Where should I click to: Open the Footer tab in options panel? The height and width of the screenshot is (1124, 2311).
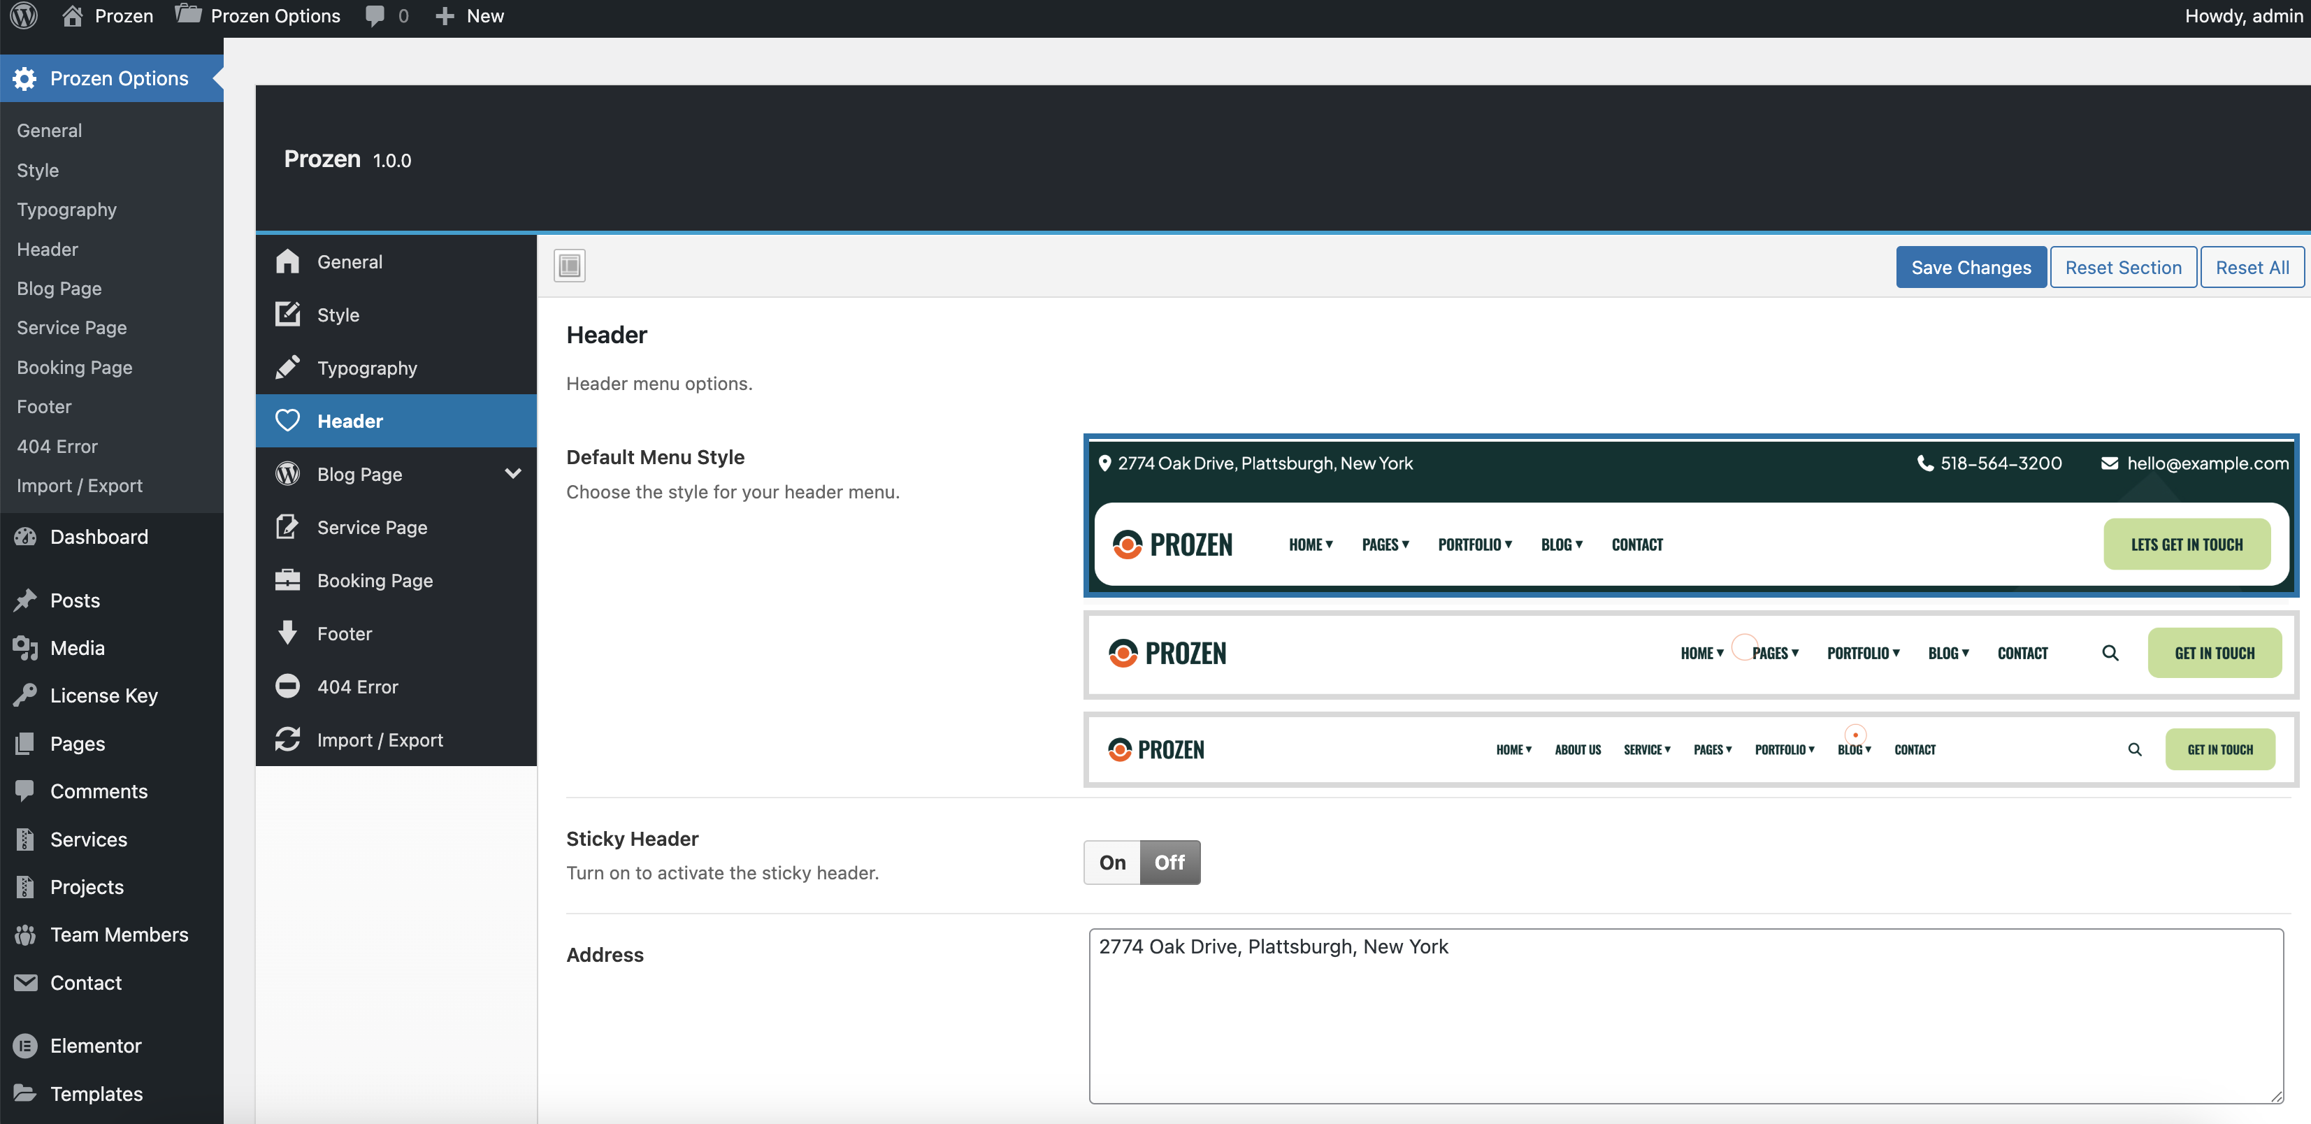345,633
